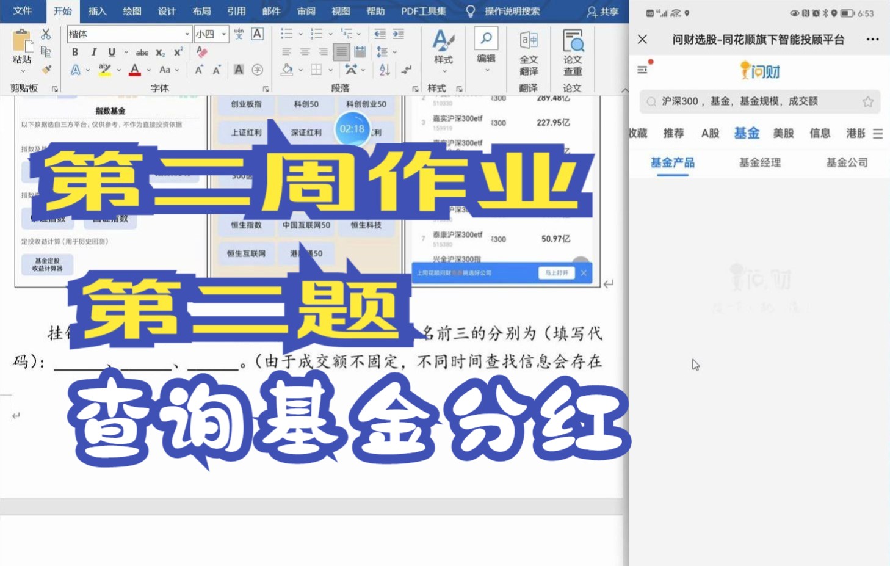Click the increase indent icon
This screenshot has width=890, height=566.
[x=398, y=34]
